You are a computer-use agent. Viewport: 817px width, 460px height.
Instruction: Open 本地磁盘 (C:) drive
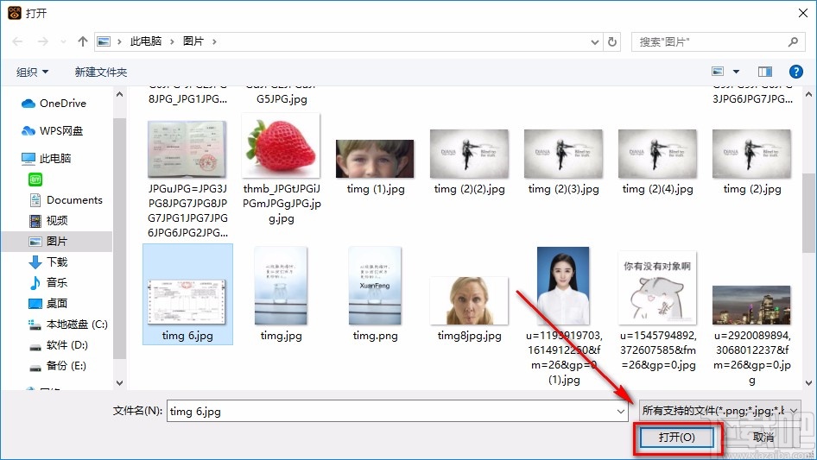[x=67, y=324]
